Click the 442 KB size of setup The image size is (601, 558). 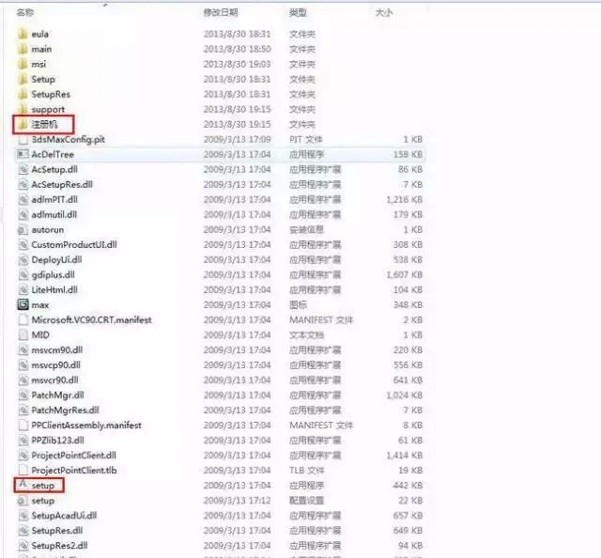tap(408, 486)
